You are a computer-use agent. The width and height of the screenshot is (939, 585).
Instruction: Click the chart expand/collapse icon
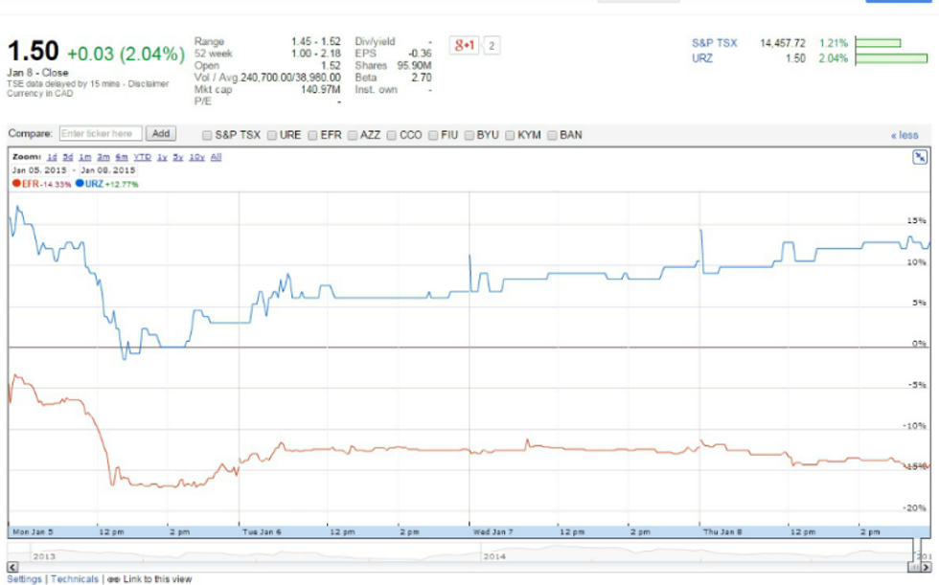(x=919, y=158)
